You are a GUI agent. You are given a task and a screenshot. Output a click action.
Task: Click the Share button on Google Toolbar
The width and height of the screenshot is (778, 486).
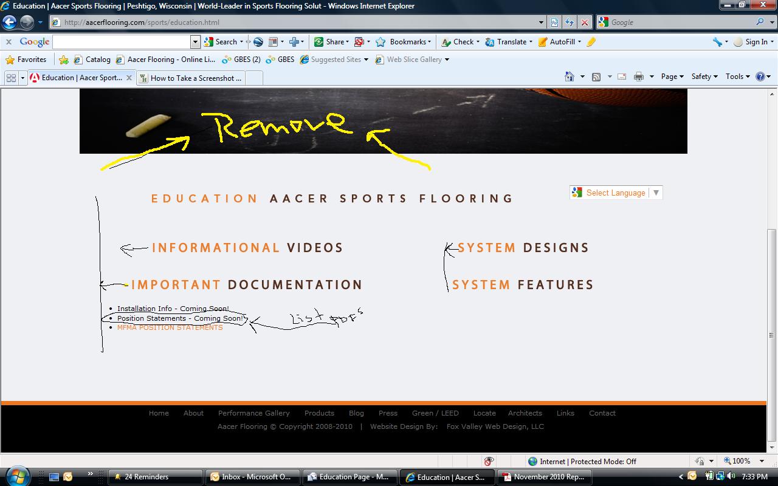tap(331, 42)
